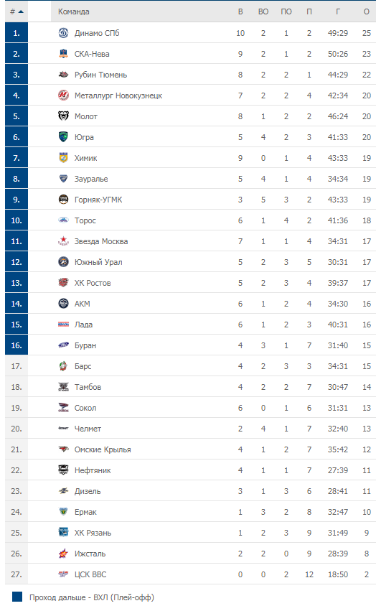Click the Ижсталь team logo icon

[x=63, y=554]
